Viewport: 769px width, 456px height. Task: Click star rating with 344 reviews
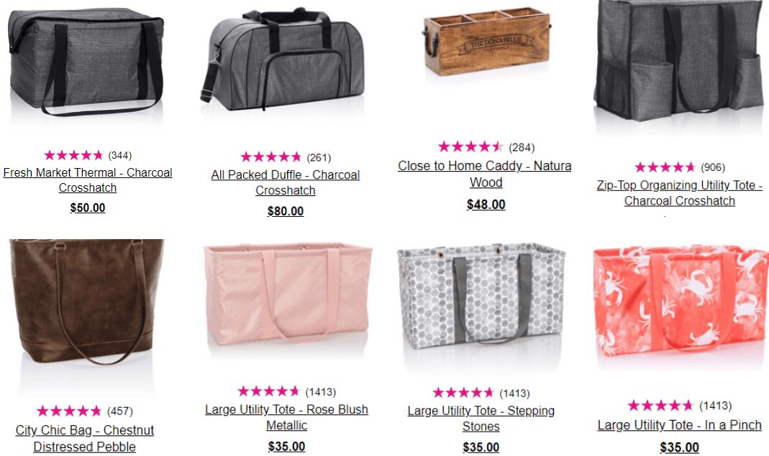(x=73, y=155)
